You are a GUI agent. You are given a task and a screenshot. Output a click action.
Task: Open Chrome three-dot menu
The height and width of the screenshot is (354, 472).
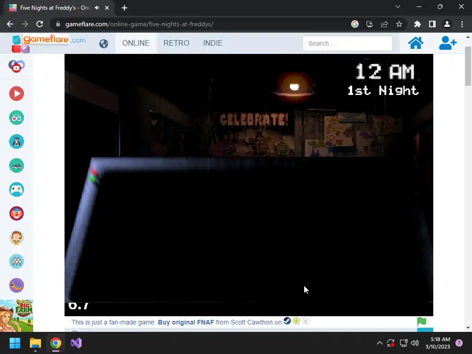(x=462, y=24)
